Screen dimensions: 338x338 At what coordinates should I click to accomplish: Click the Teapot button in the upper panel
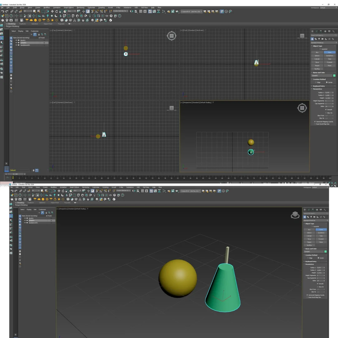click(317, 66)
